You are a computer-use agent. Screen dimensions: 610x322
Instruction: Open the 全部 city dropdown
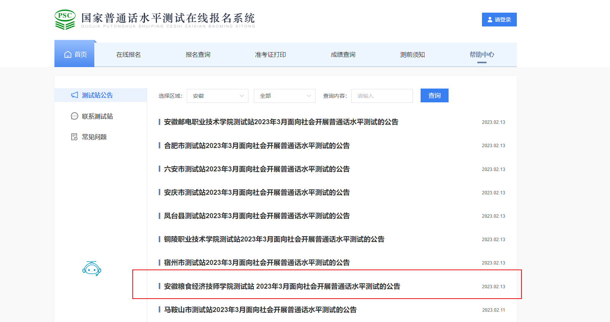tap(284, 96)
